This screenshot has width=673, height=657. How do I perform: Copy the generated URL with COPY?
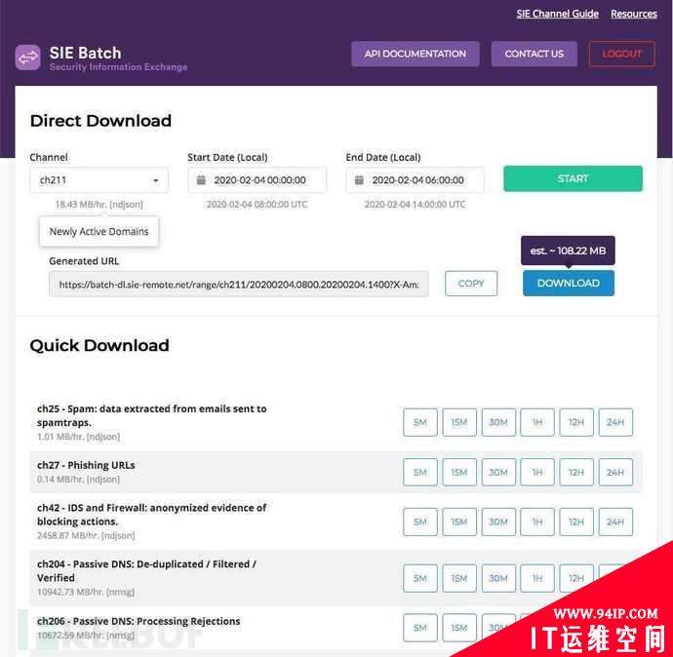pos(471,284)
